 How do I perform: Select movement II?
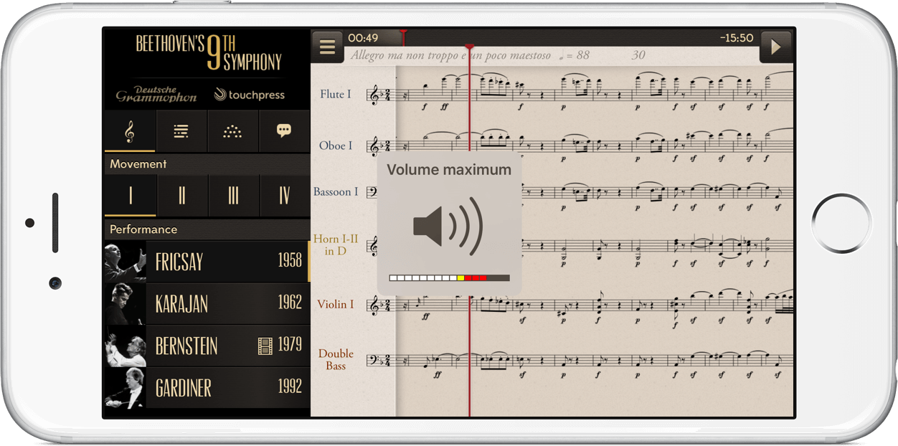[x=182, y=195]
